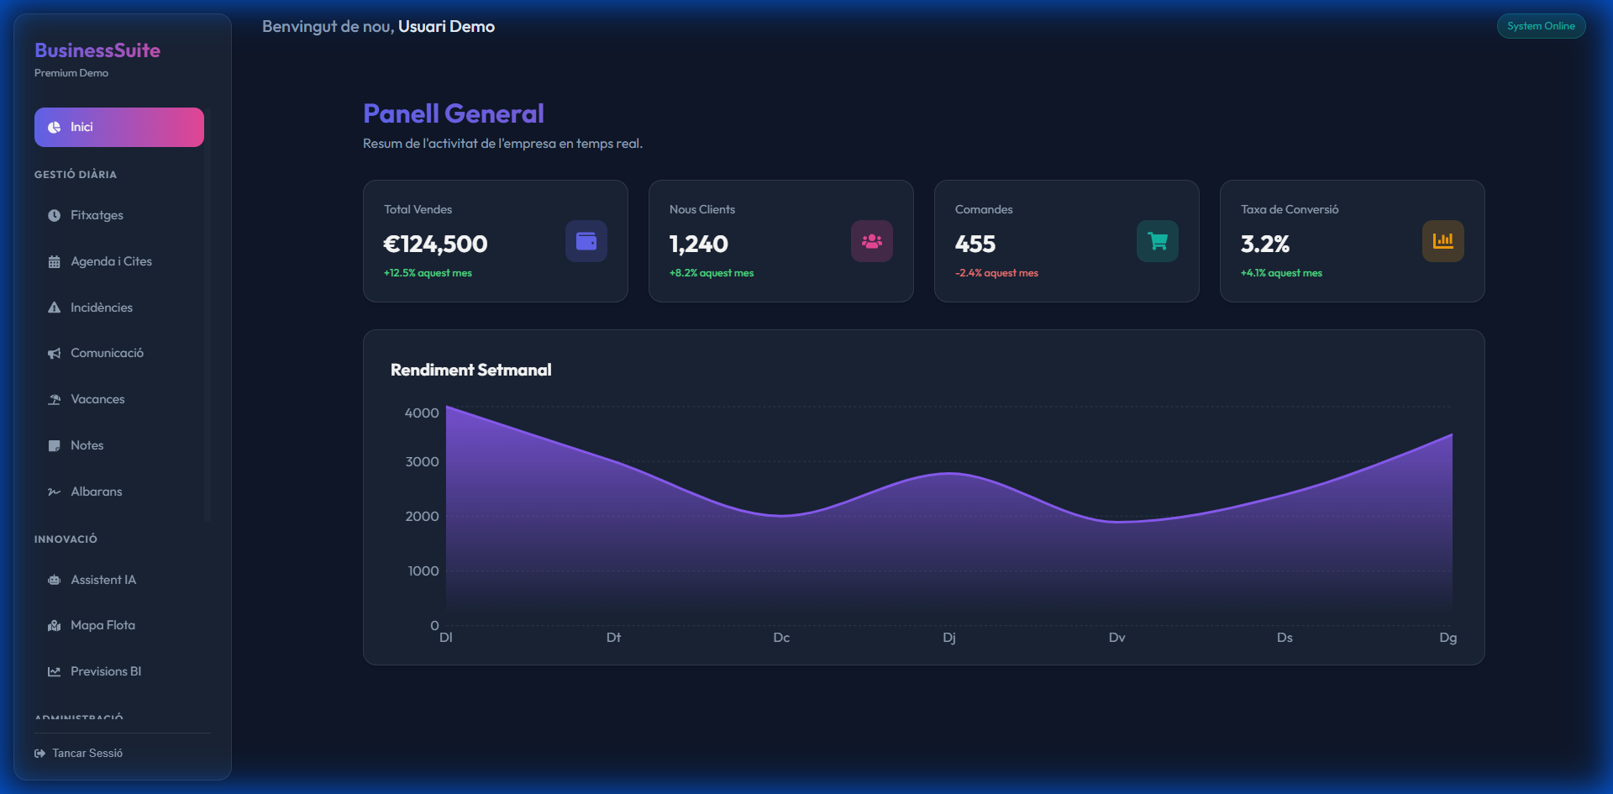
Task: Click the sidebar vertical scrollbar
Action: (208, 336)
